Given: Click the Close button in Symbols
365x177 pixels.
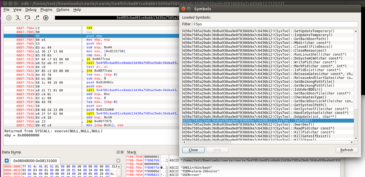Looking at the screenshot, I should coord(193,150).
